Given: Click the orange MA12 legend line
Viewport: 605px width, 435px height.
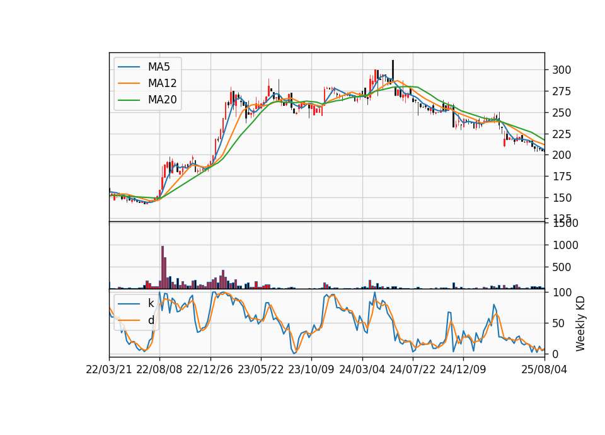Looking at the screenshot, I should pos(129,83).
